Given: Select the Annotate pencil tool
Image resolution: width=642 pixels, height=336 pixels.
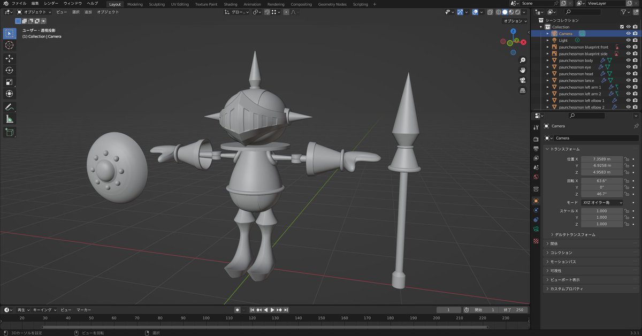Looking at the screenshot, I should point(10,107).
